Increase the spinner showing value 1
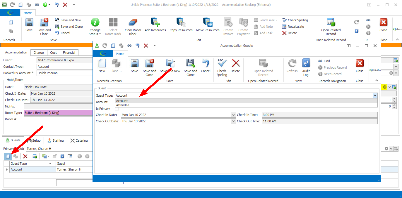Viewport: 402px width, 198px height. click(x=394, y=99)
